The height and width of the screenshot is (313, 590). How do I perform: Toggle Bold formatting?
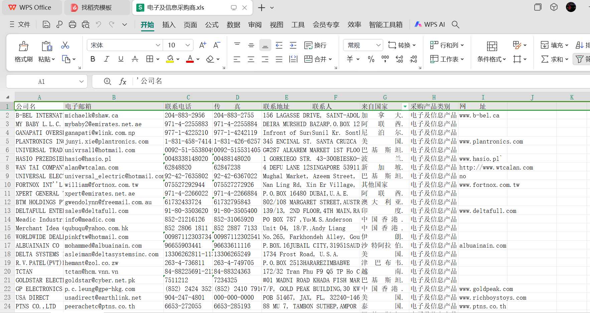coord(93,59)
